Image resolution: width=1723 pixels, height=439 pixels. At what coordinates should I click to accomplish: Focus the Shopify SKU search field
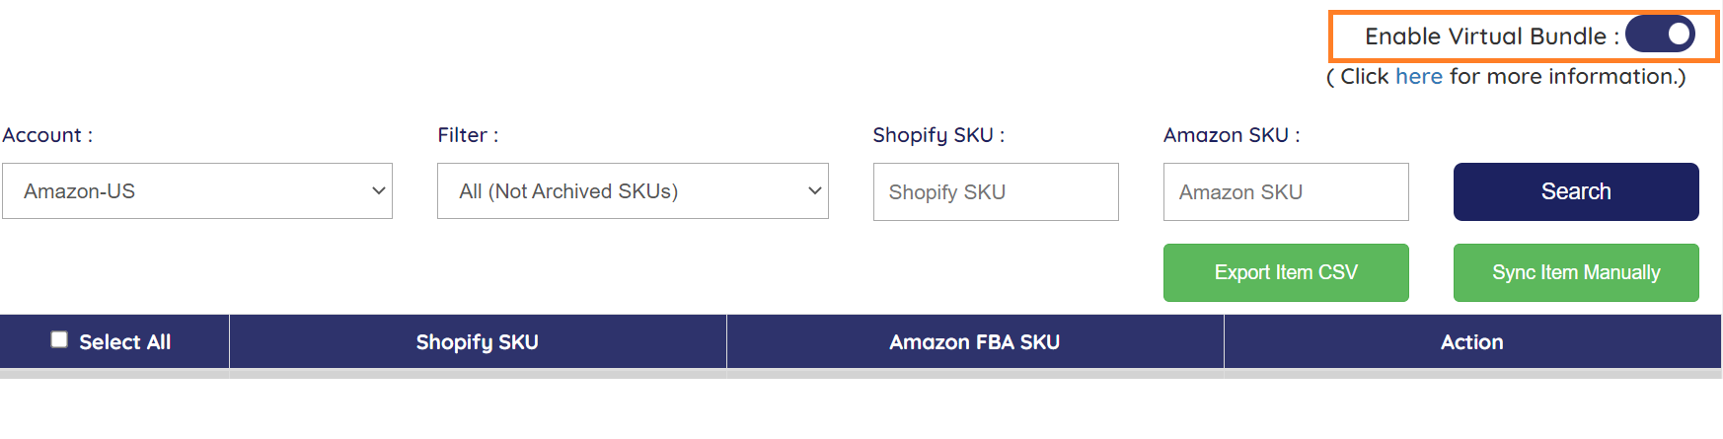[996, 192]
